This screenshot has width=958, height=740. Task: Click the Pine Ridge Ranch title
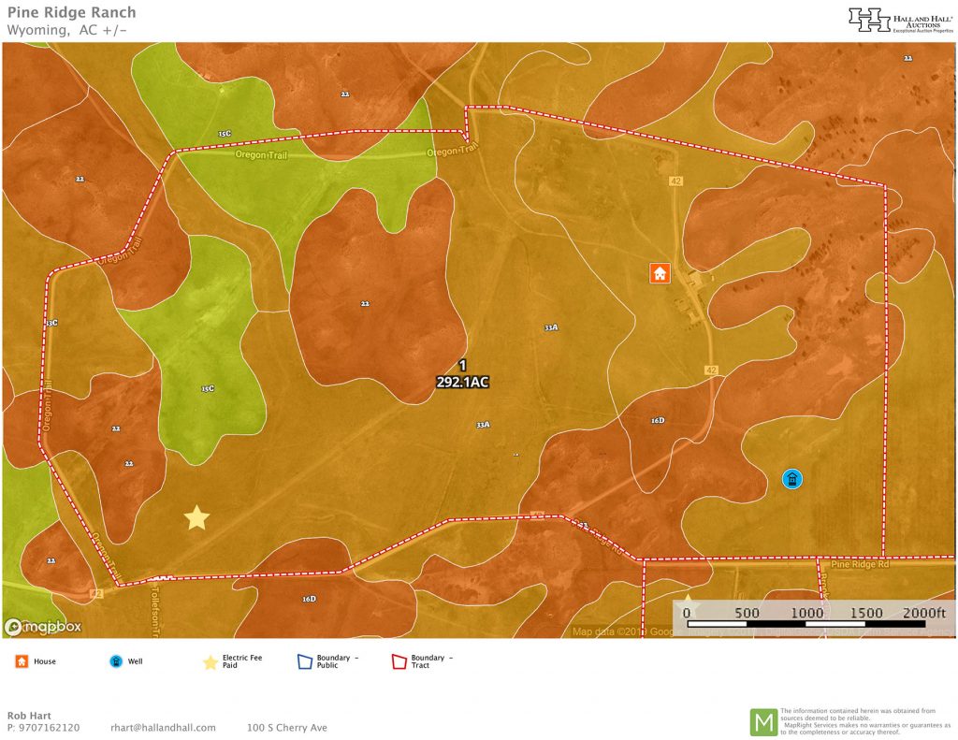[71, 13]
